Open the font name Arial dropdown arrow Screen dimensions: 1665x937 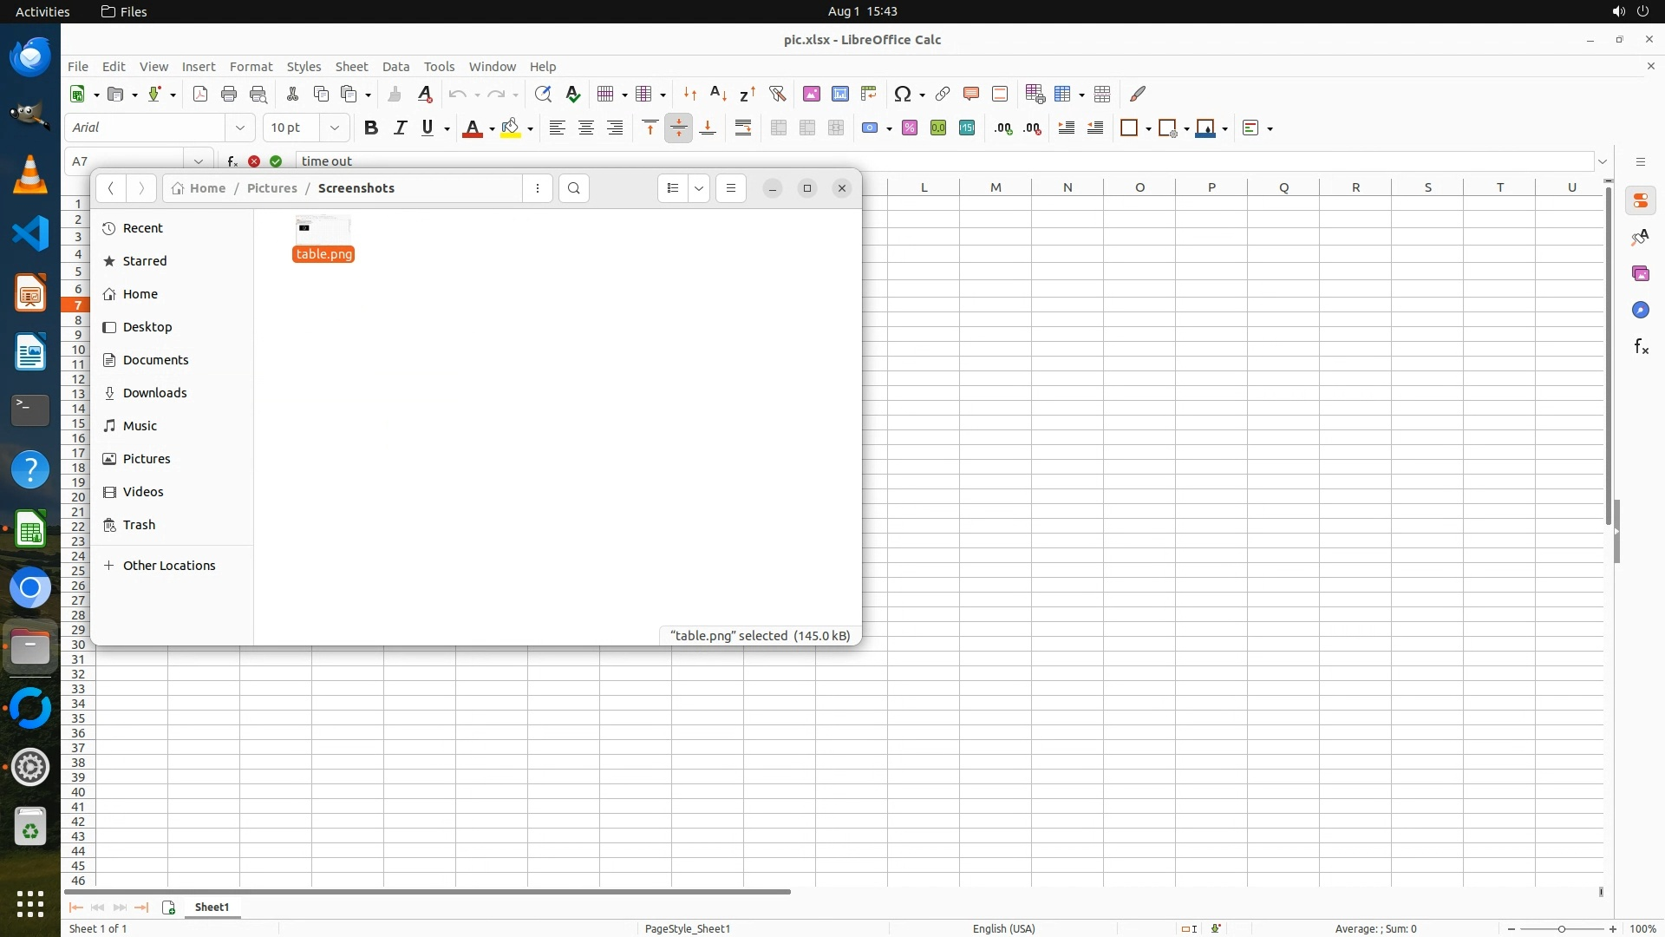[240, 128]
